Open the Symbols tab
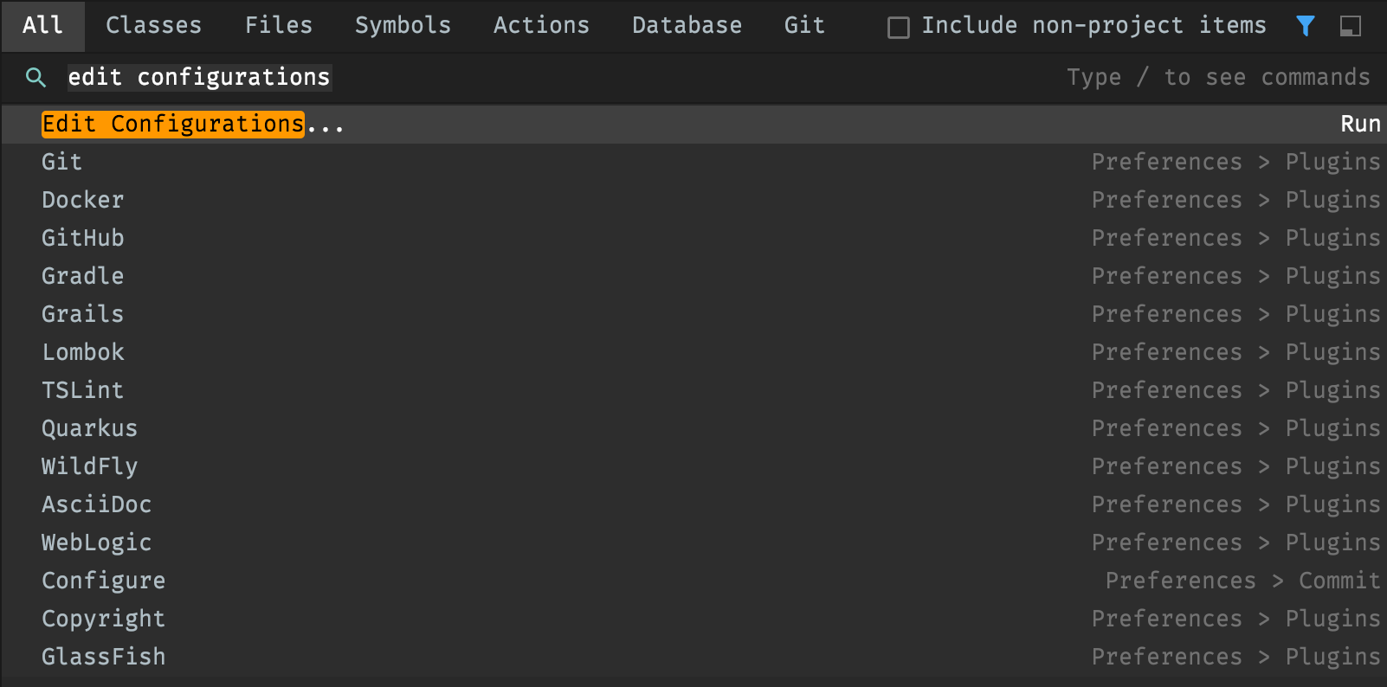 403,26
